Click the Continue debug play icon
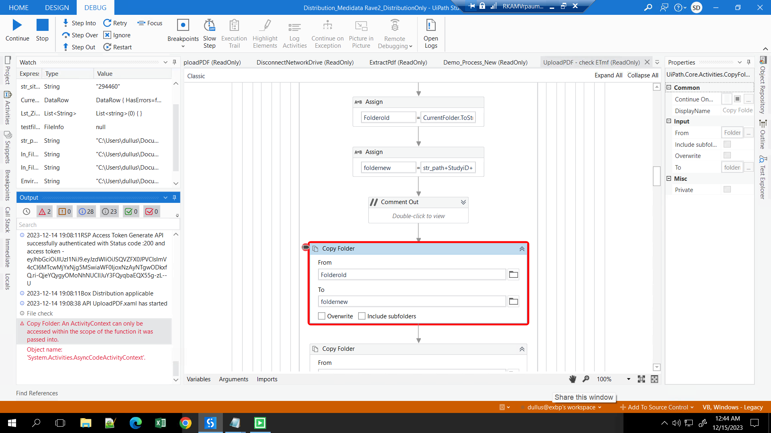 [x=17, y=26]
